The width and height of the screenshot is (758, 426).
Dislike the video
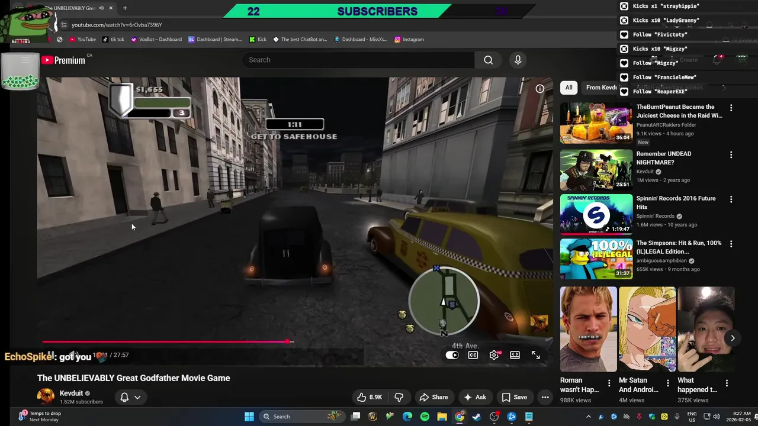[399, 397]
